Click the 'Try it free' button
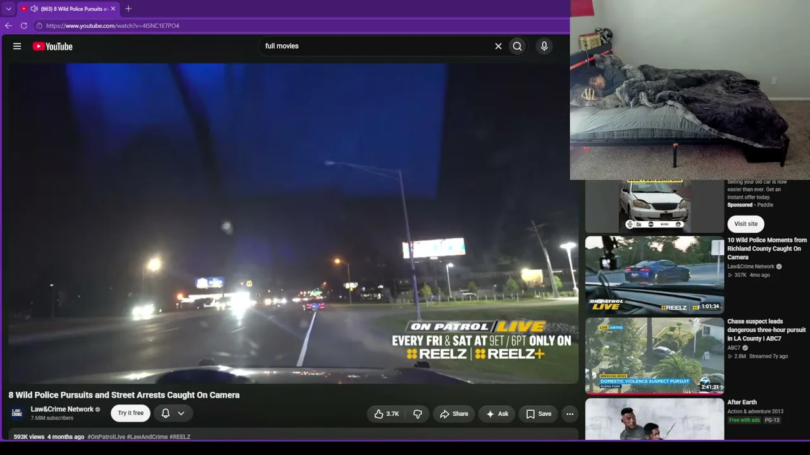The image size is (810, 455). tap(130, 413)
